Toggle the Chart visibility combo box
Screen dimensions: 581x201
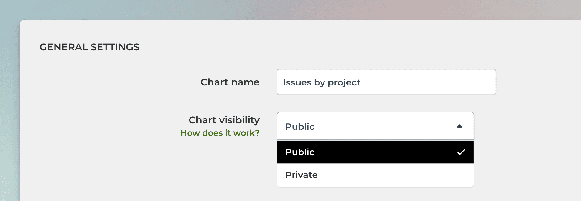coord(375,126)
